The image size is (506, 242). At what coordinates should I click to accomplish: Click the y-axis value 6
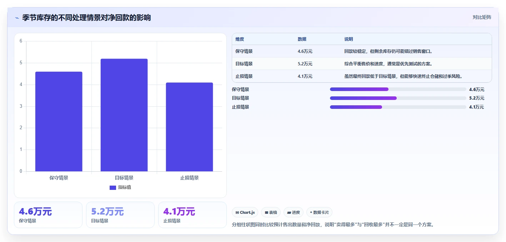21,41
